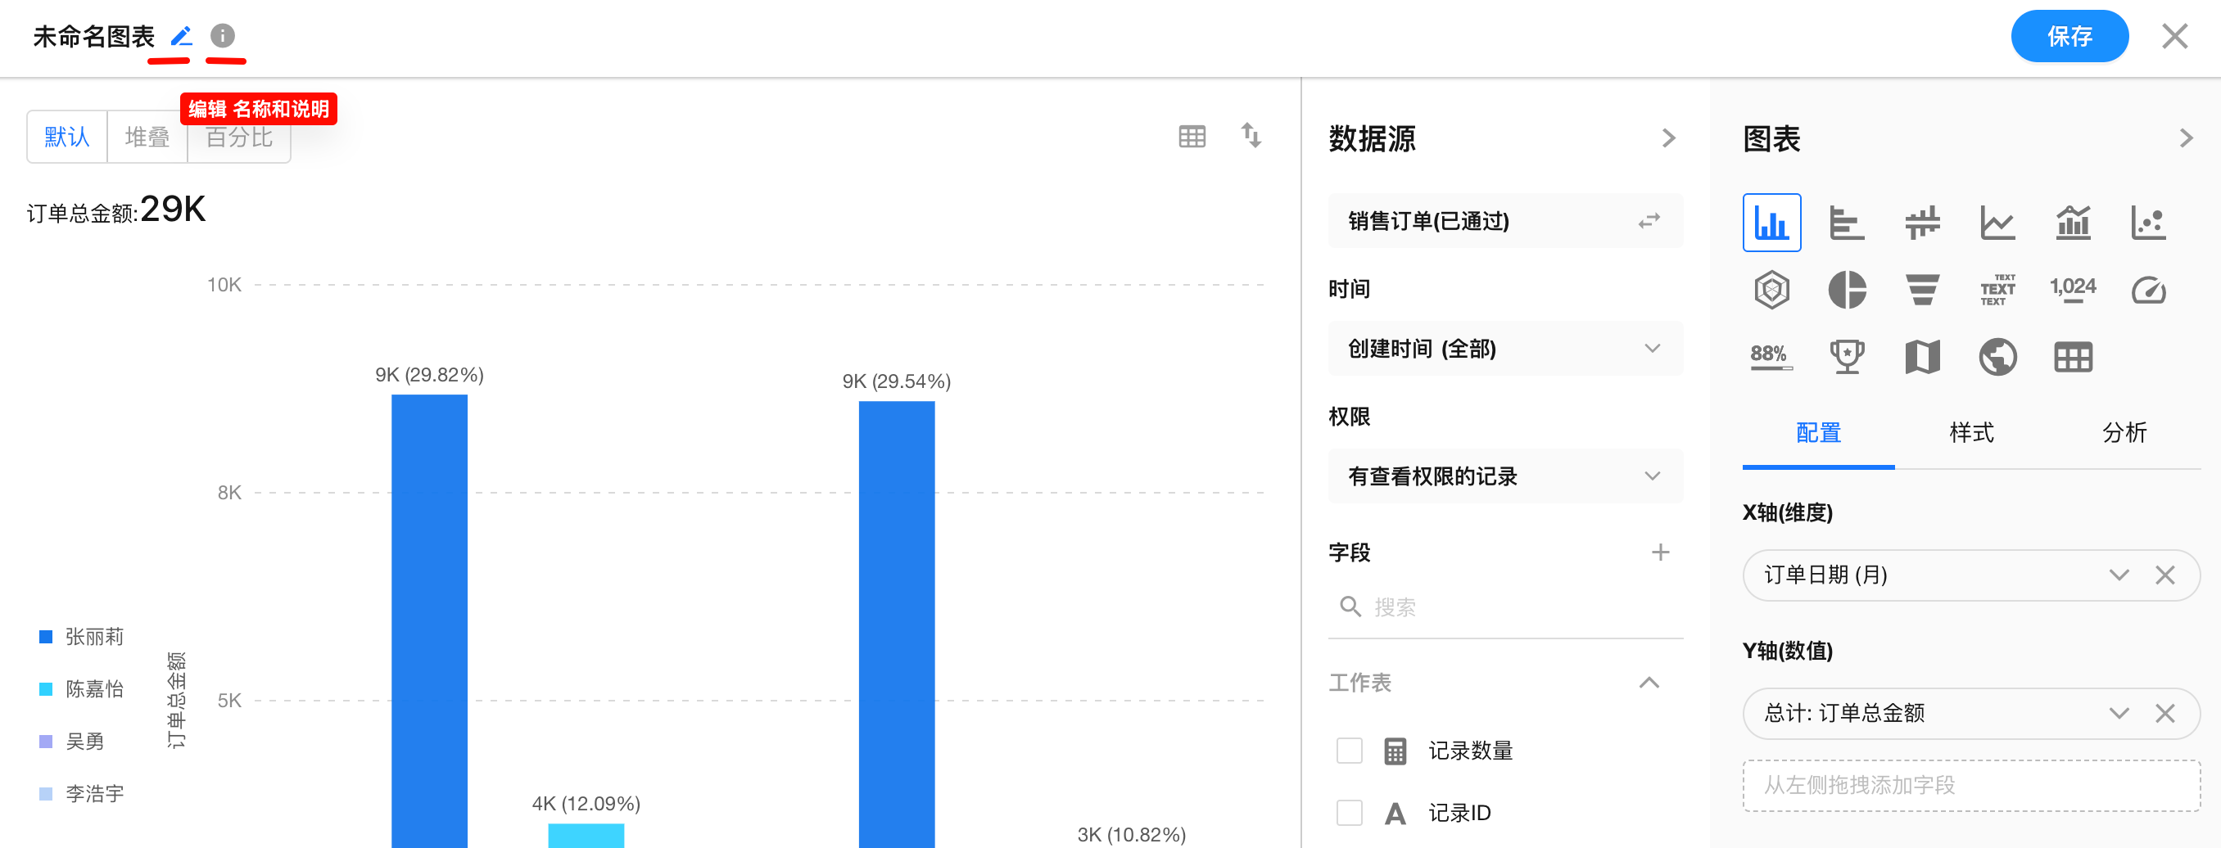Screen dimensions: 2221x848
Task: Select the line chart type icon
Action: coord(1997,223)
